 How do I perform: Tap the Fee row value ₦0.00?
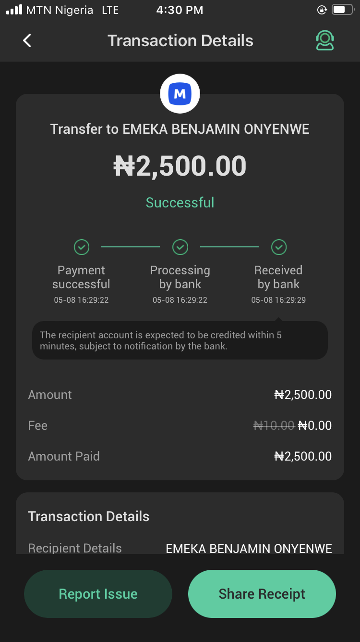[314, 425]
